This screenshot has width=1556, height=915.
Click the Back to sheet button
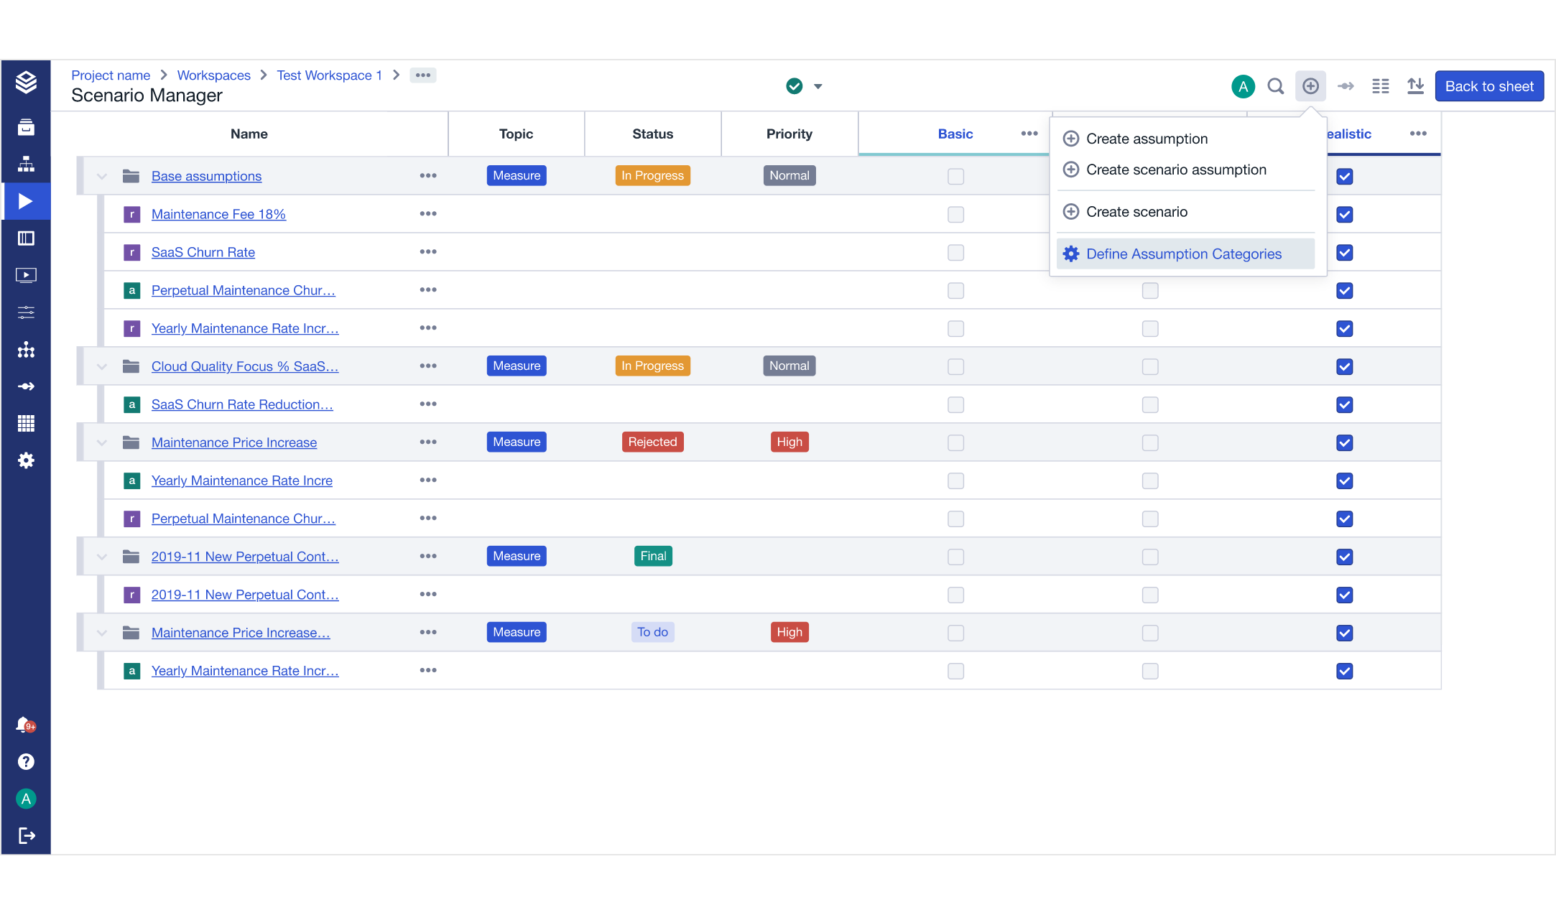click(x=1488, y=86)
